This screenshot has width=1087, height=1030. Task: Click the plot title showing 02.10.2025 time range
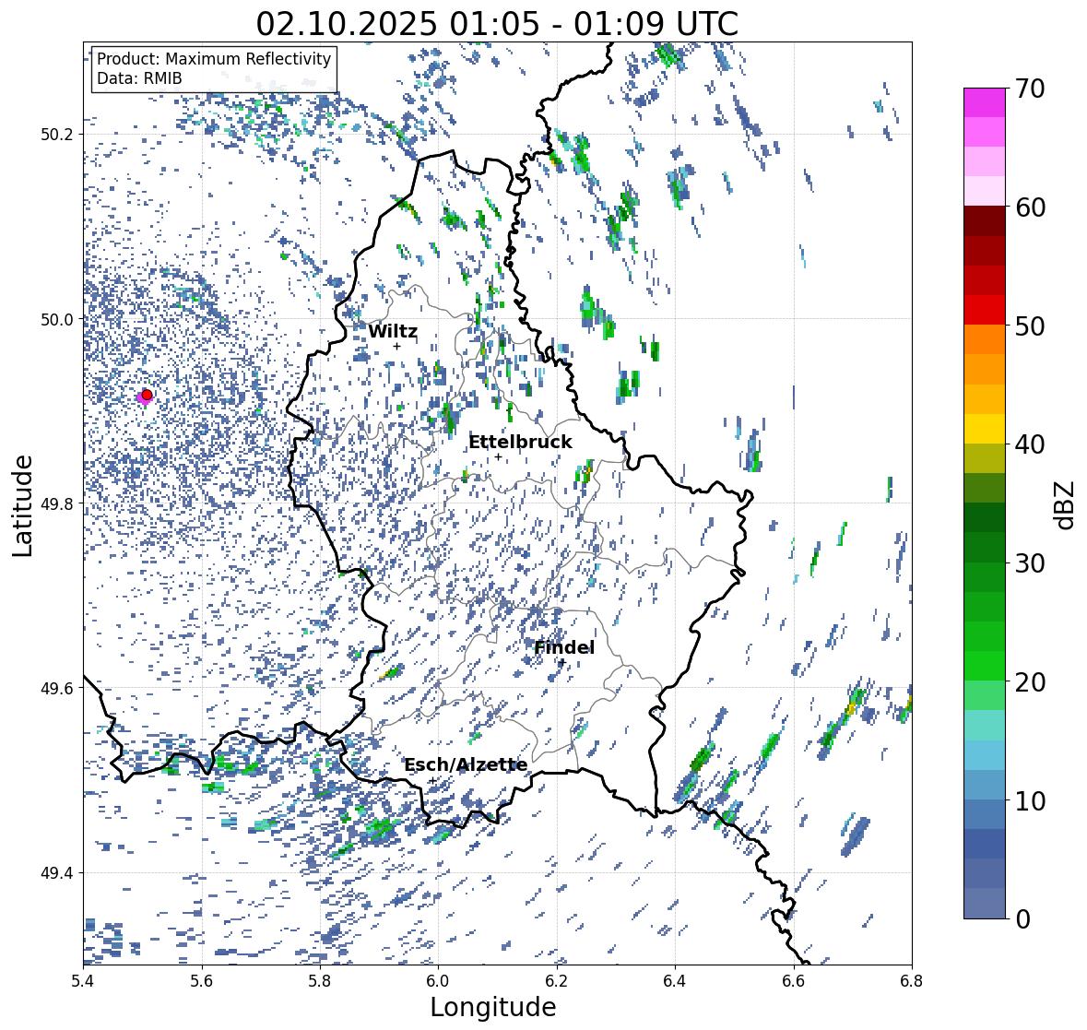tap(497, 24)
